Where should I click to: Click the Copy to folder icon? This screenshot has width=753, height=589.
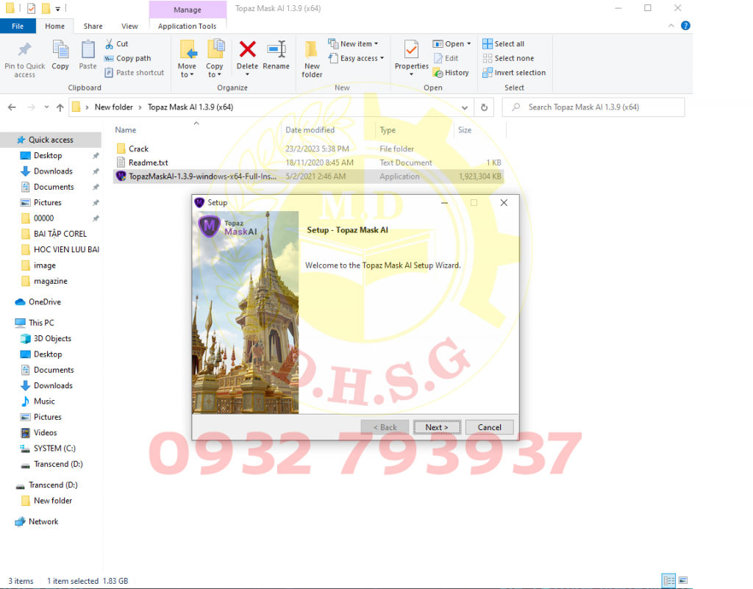(x=215, y=49)
